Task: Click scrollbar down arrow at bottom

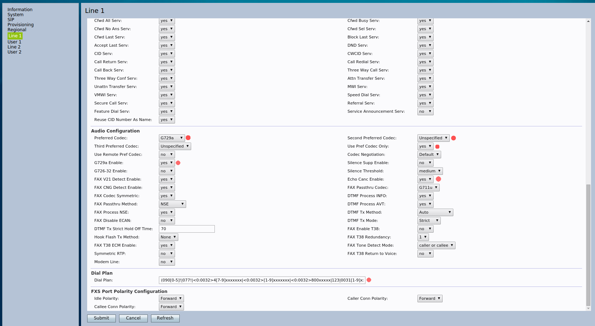Action: (x=588, y=308)
